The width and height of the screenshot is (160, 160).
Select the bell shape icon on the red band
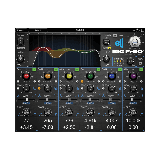(x=18, y=95)
